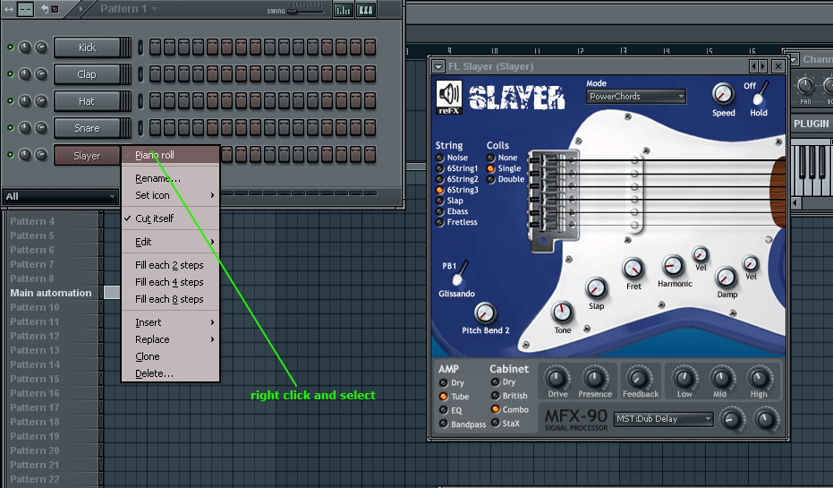Screen dimensions: 833x488
Task: Toggle Cut itself menu option
Action: (x=171, y=218)
